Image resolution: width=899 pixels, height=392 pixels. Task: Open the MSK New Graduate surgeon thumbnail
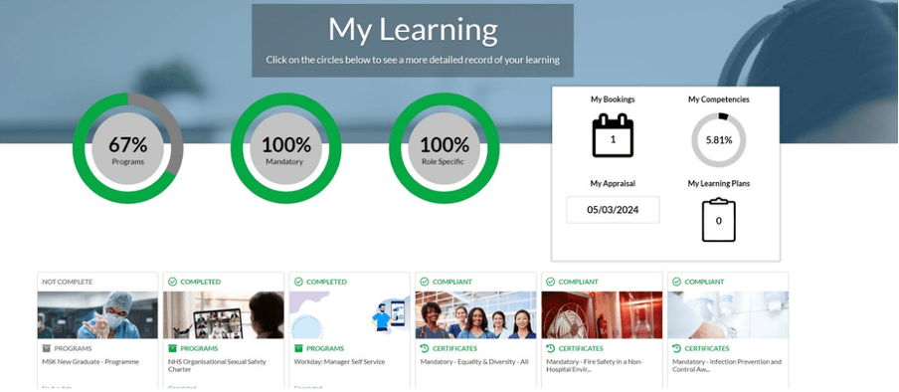click(97, 314)
